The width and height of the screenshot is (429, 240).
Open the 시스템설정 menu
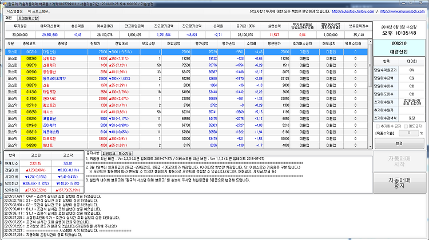point(15,11)
